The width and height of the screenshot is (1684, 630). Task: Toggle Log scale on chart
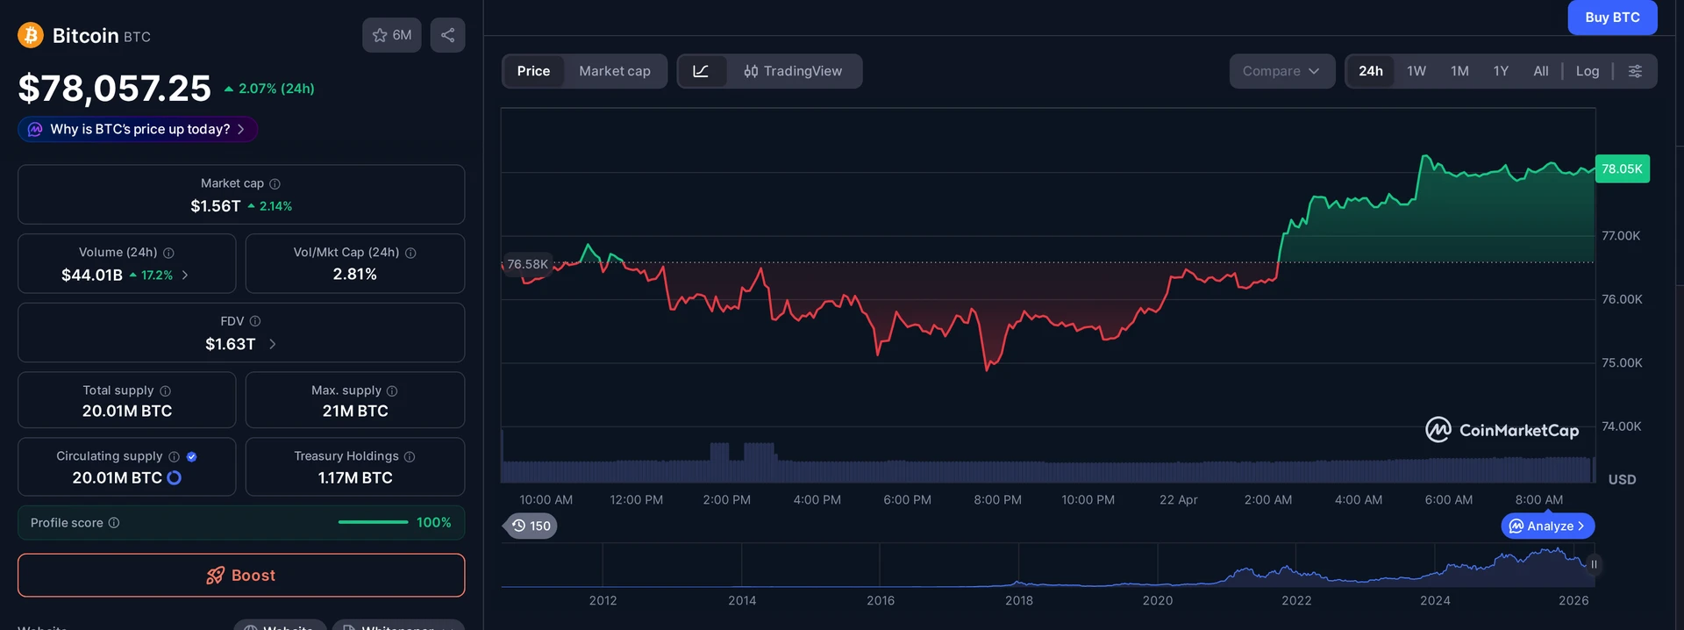[1588, 71]
